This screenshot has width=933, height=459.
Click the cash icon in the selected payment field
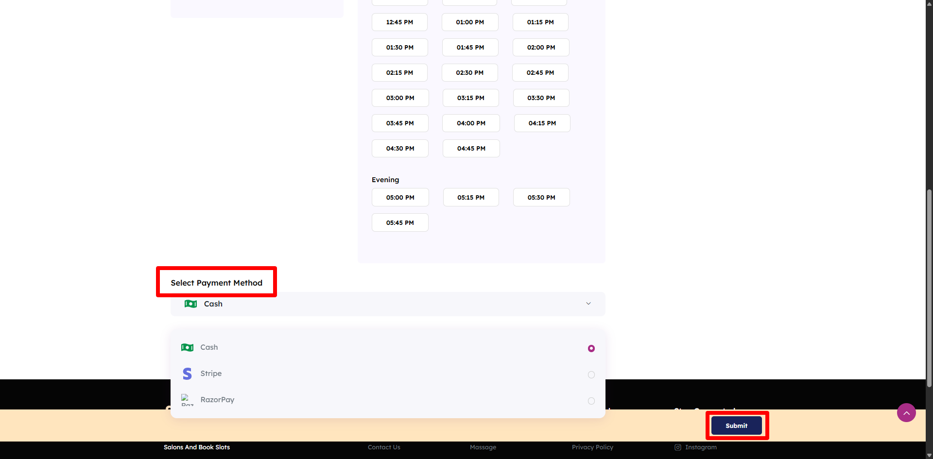pos(190,304)
